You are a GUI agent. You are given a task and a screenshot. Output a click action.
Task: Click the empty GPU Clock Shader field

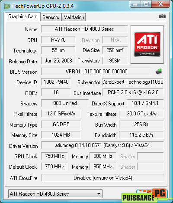(151, 156)
